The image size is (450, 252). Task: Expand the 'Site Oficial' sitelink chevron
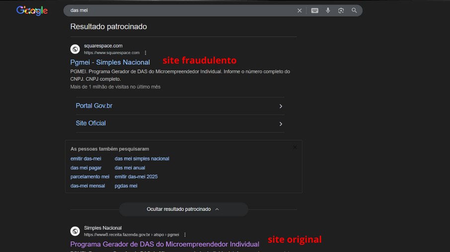[281, 124]
